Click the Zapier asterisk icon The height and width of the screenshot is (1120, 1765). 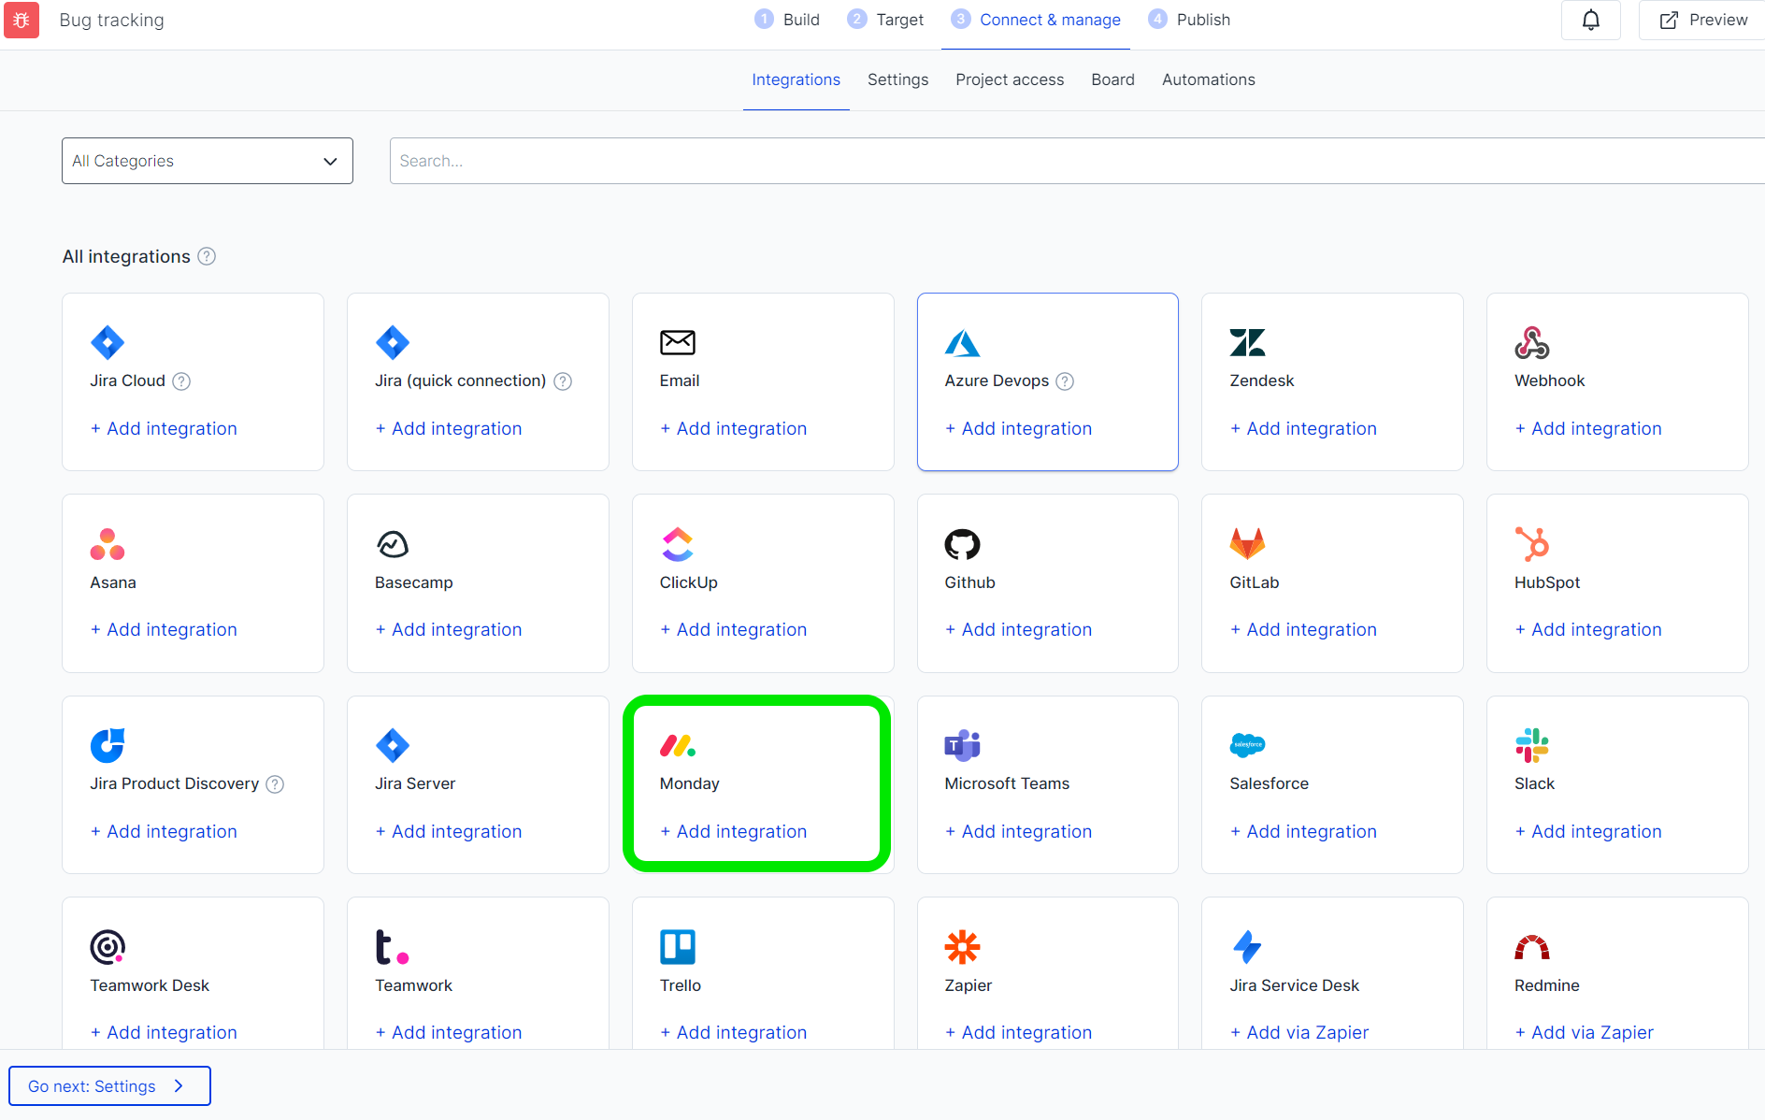click(962, 947)
